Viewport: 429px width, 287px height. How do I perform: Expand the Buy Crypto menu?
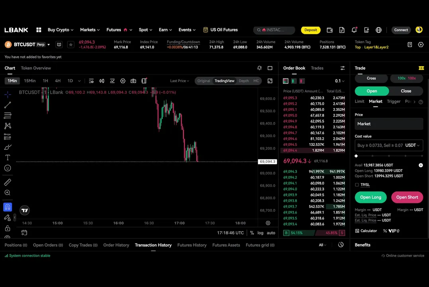pos(61,30)
